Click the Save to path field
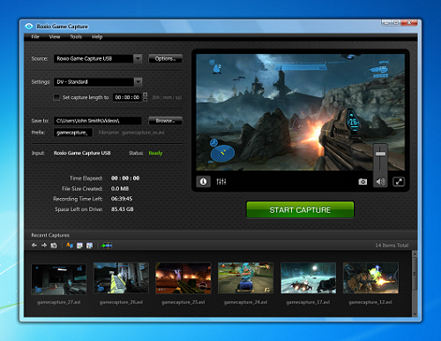Viewport: 441px width, 341px height. [x=98, y=121]
